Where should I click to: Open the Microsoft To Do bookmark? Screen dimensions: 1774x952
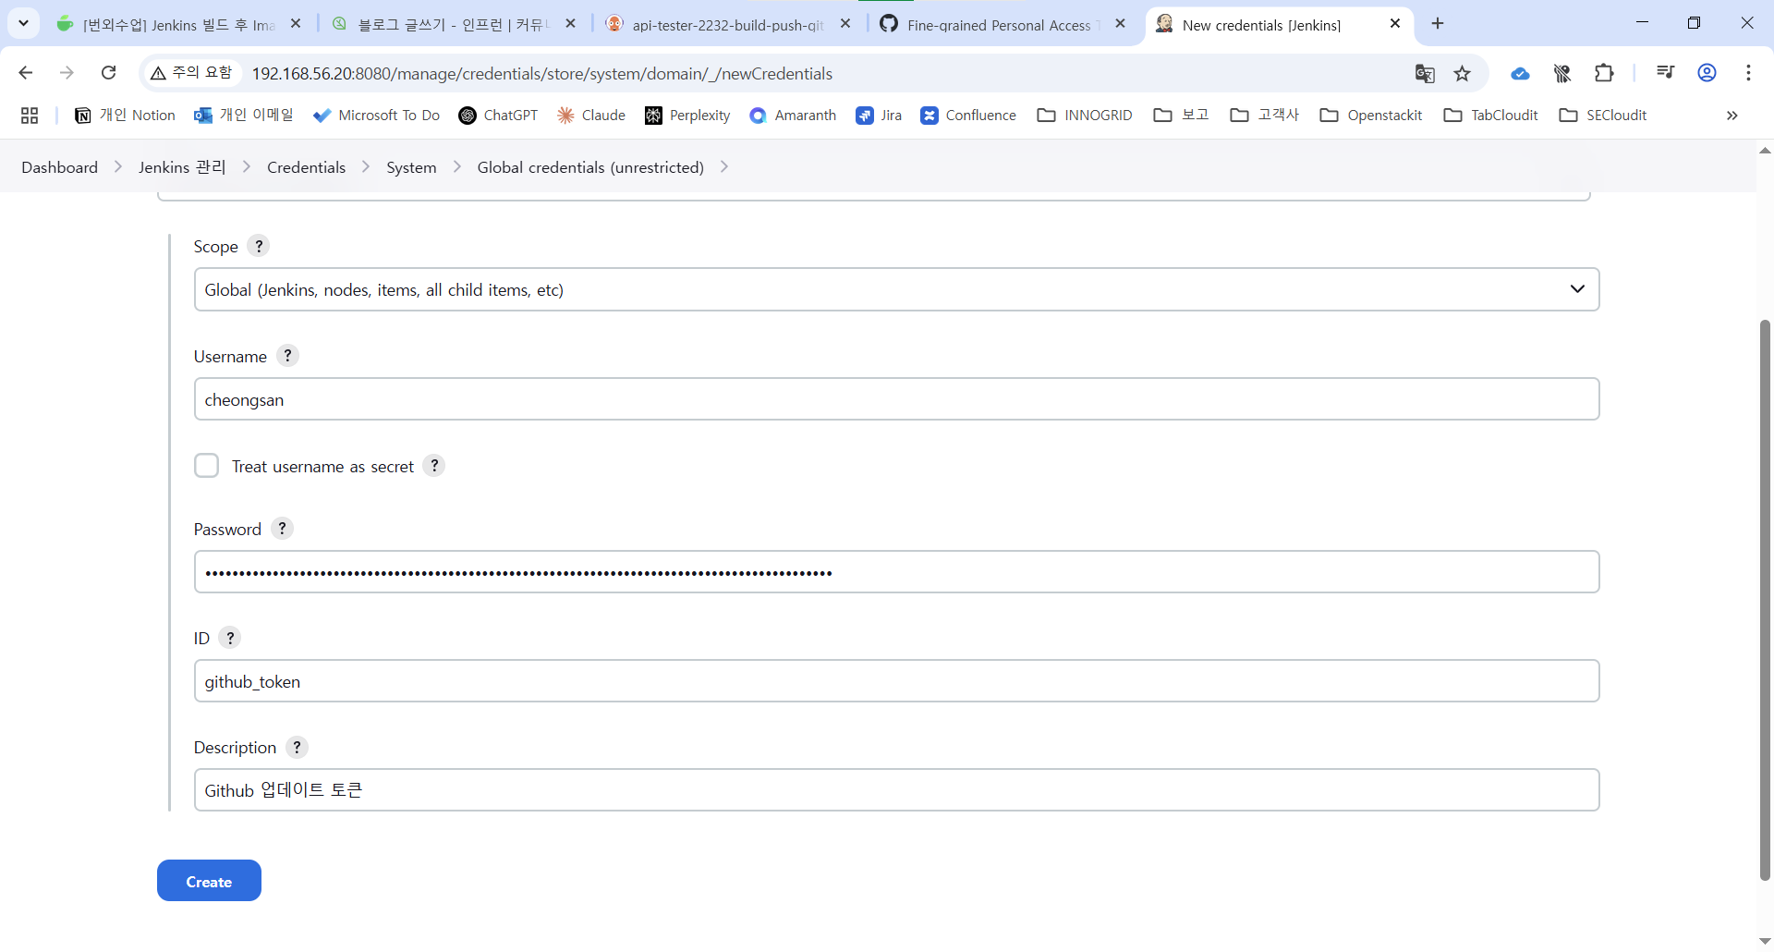(x=376, y=116)
